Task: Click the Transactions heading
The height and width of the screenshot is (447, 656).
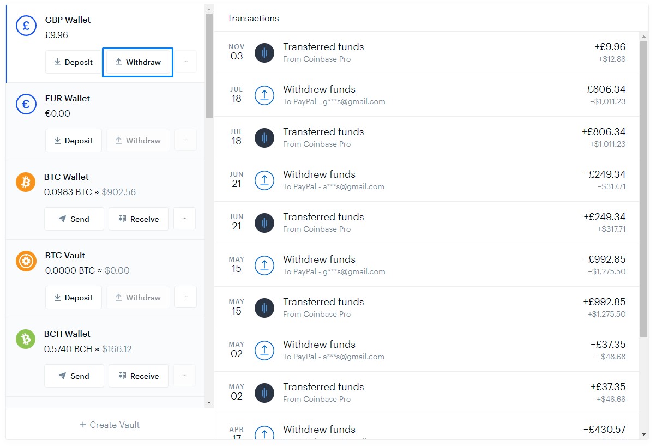Action: click(253, 18)
